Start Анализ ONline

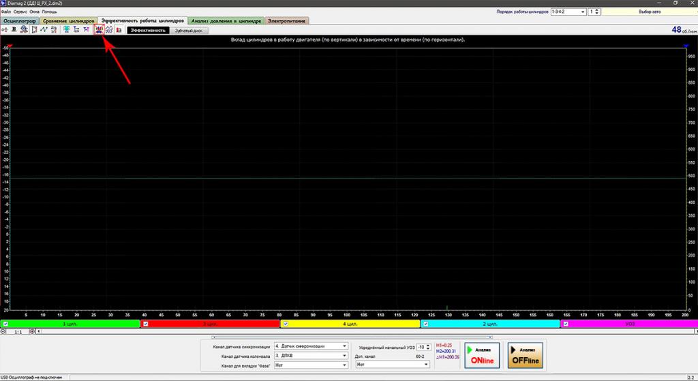[482, 356]
